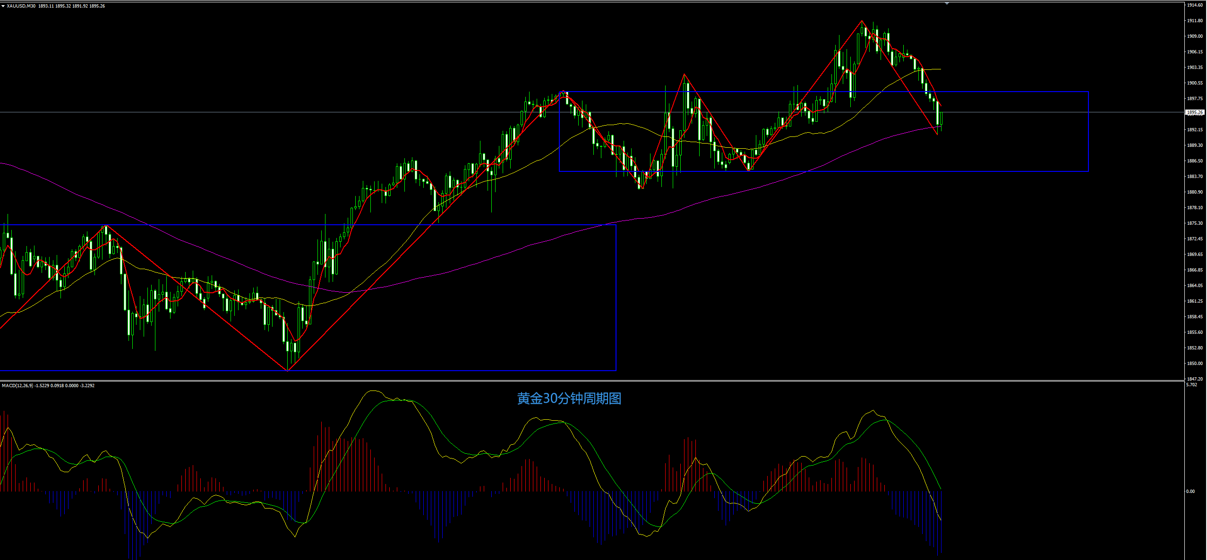Click the 1850.00 price scale label
1207x560 pixels.
click(x=1195, y=364)
